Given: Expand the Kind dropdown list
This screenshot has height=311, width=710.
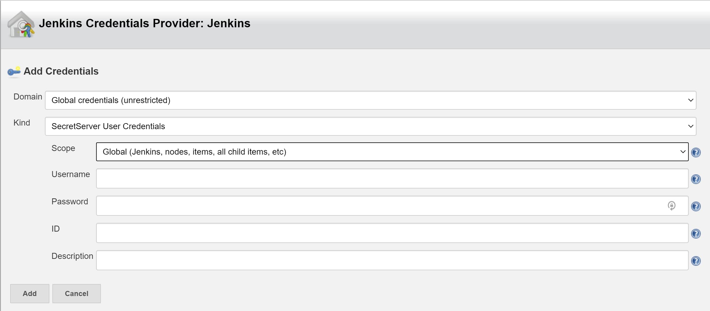Looking at the screenshot, I should click(371, 126).
